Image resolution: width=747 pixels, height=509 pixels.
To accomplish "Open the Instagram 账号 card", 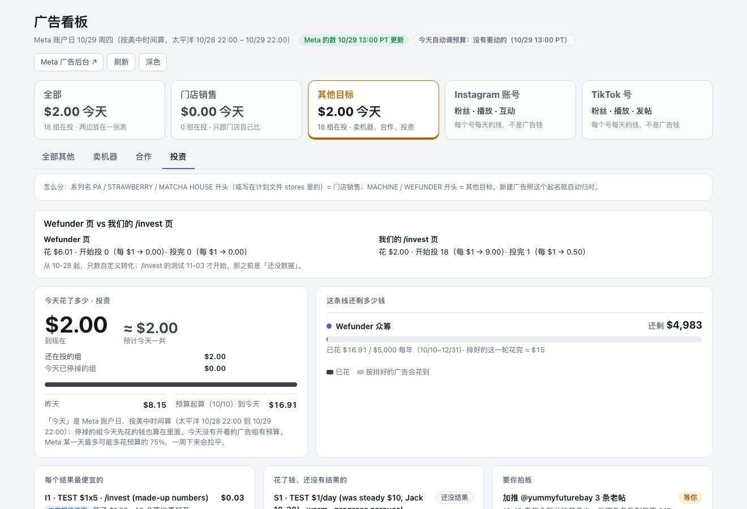I will point(510,110).
